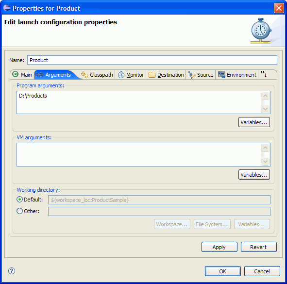Switch to the Classpath tab
Screen dimensions: 287x284
97,75
